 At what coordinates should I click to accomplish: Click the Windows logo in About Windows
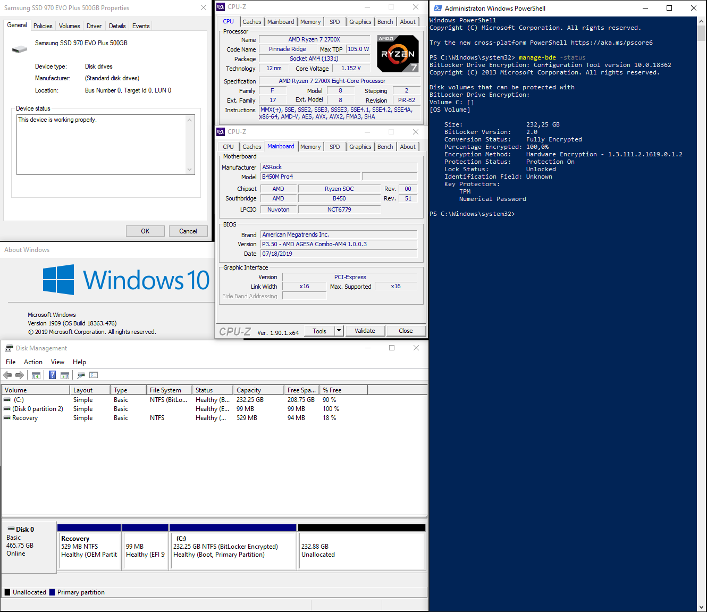coord(58,280)
